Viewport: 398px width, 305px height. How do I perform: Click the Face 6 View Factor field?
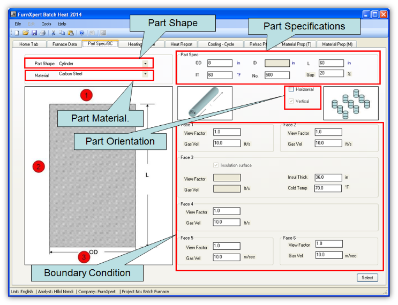[x=329, y=243]
